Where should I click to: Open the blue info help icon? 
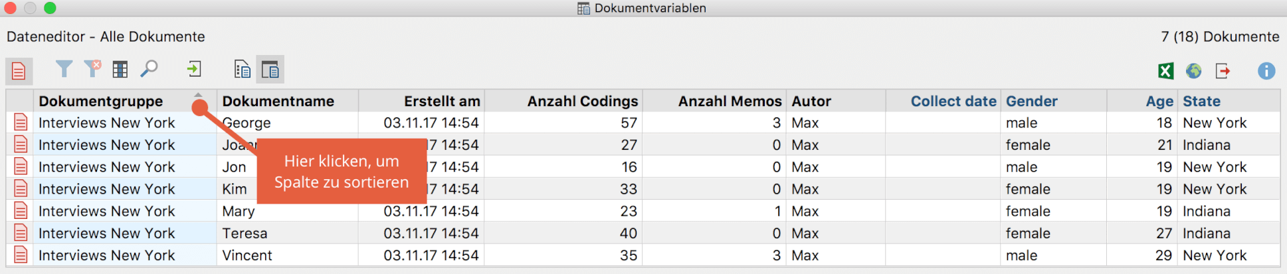click(1266, 70)
